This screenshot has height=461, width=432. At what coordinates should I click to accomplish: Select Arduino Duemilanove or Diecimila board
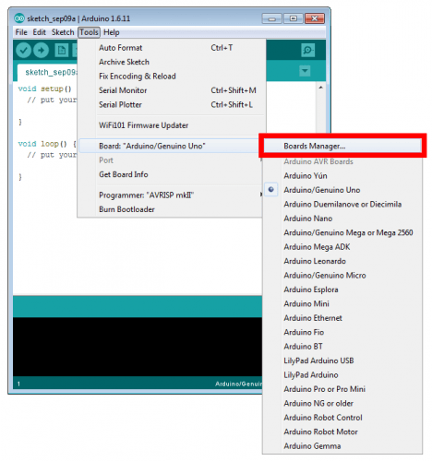(342, 204)
